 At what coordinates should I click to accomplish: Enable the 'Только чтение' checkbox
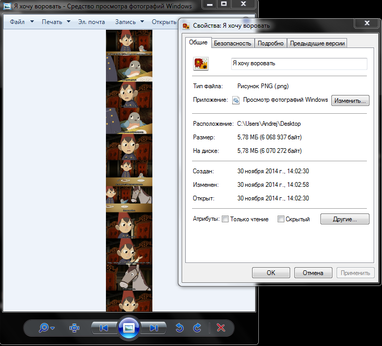(225, 219)
